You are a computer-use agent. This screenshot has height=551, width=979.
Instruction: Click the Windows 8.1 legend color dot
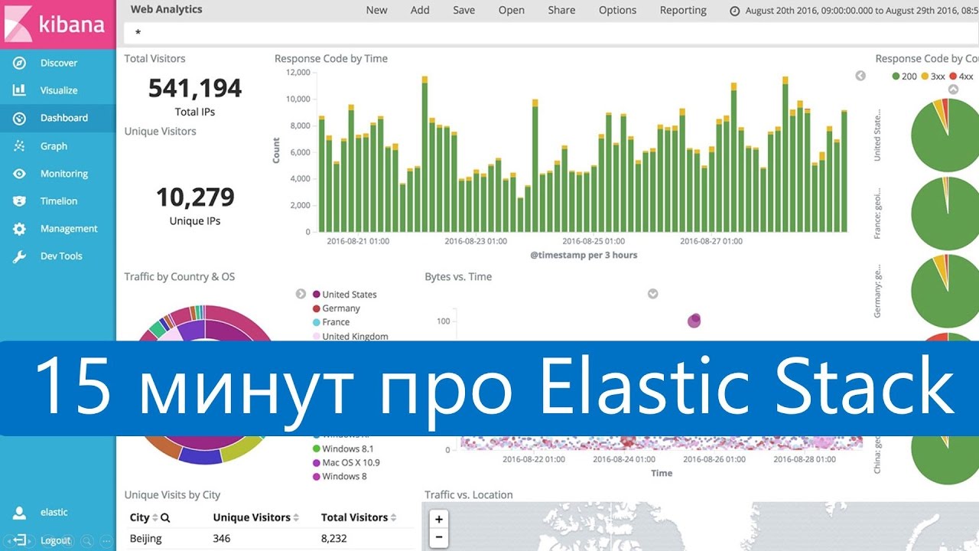coord(316,448)
